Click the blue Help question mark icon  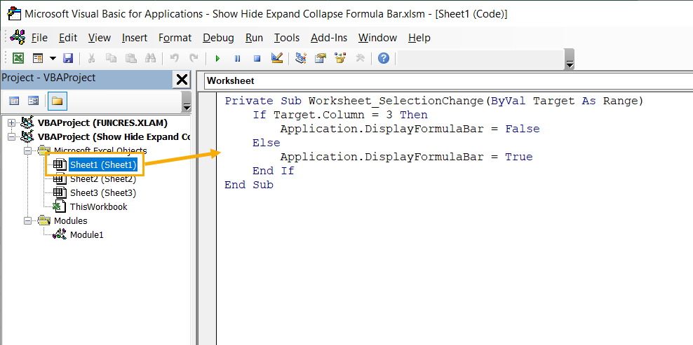383,59
